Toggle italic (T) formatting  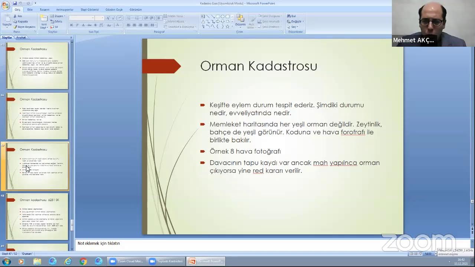click(77, 25)
